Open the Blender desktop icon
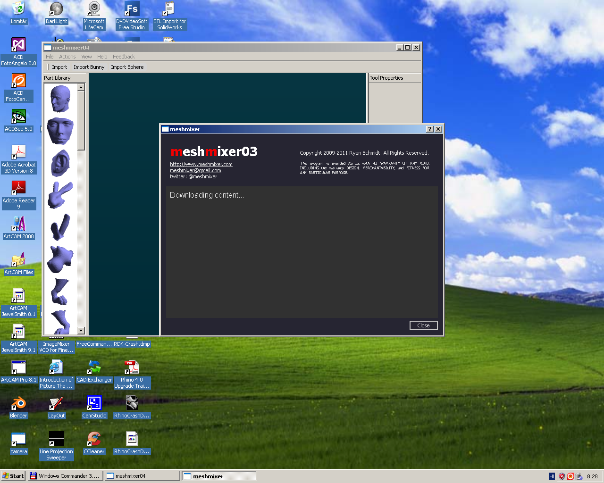 [18, 403]
